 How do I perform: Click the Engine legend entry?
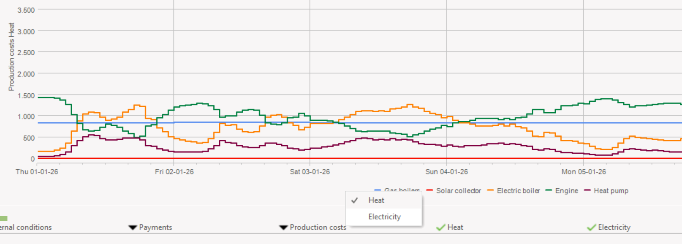click(x=562, y=191)
